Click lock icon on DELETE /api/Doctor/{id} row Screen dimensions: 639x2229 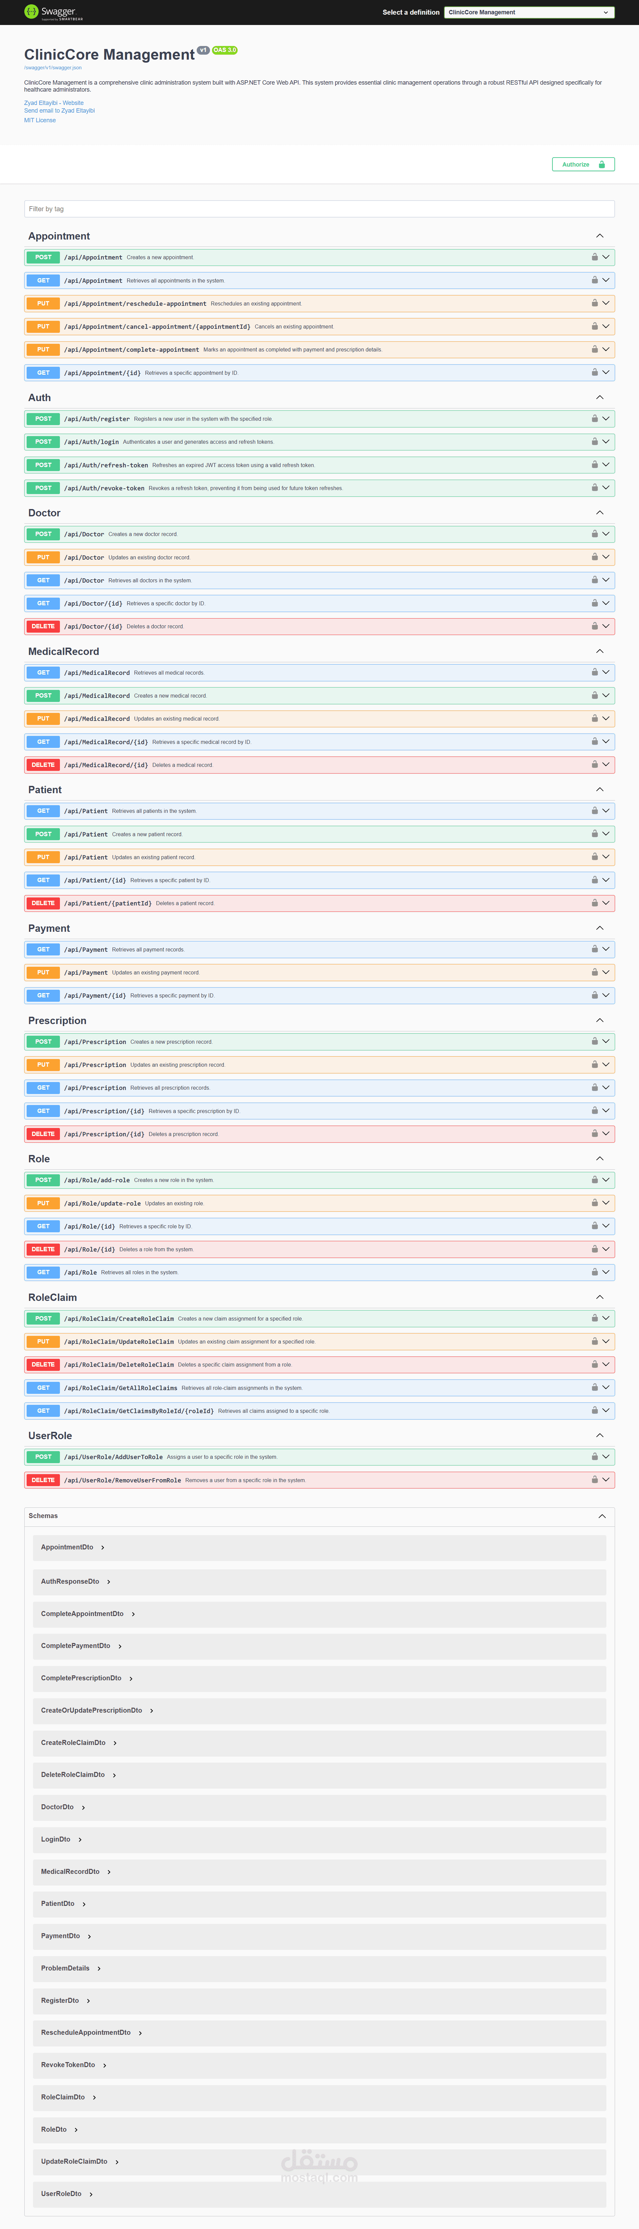pyautogui.click(x=594, y=626)
